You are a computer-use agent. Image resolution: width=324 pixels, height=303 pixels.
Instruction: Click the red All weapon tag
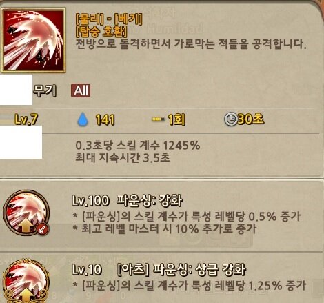point(81,90)
